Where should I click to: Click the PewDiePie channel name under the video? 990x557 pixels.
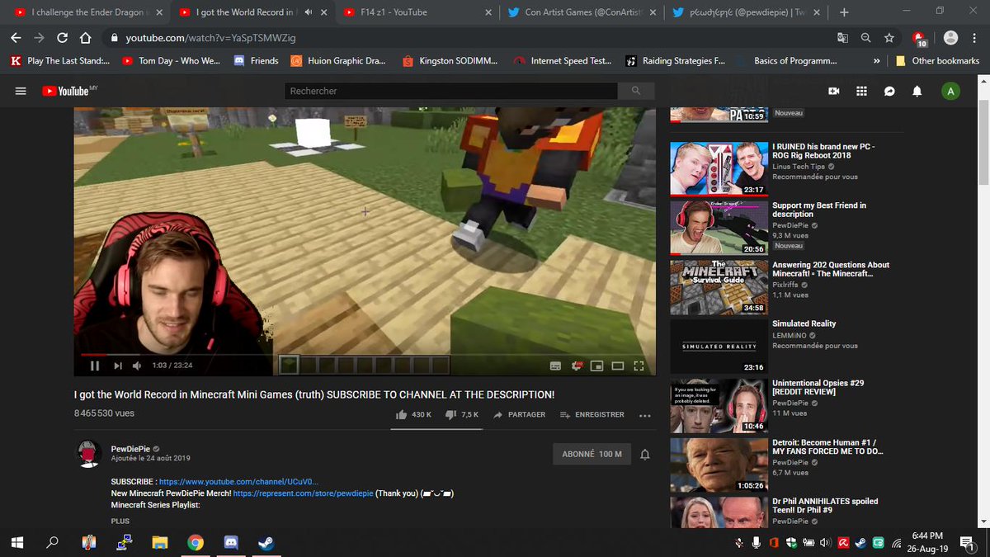pos(130,449)
